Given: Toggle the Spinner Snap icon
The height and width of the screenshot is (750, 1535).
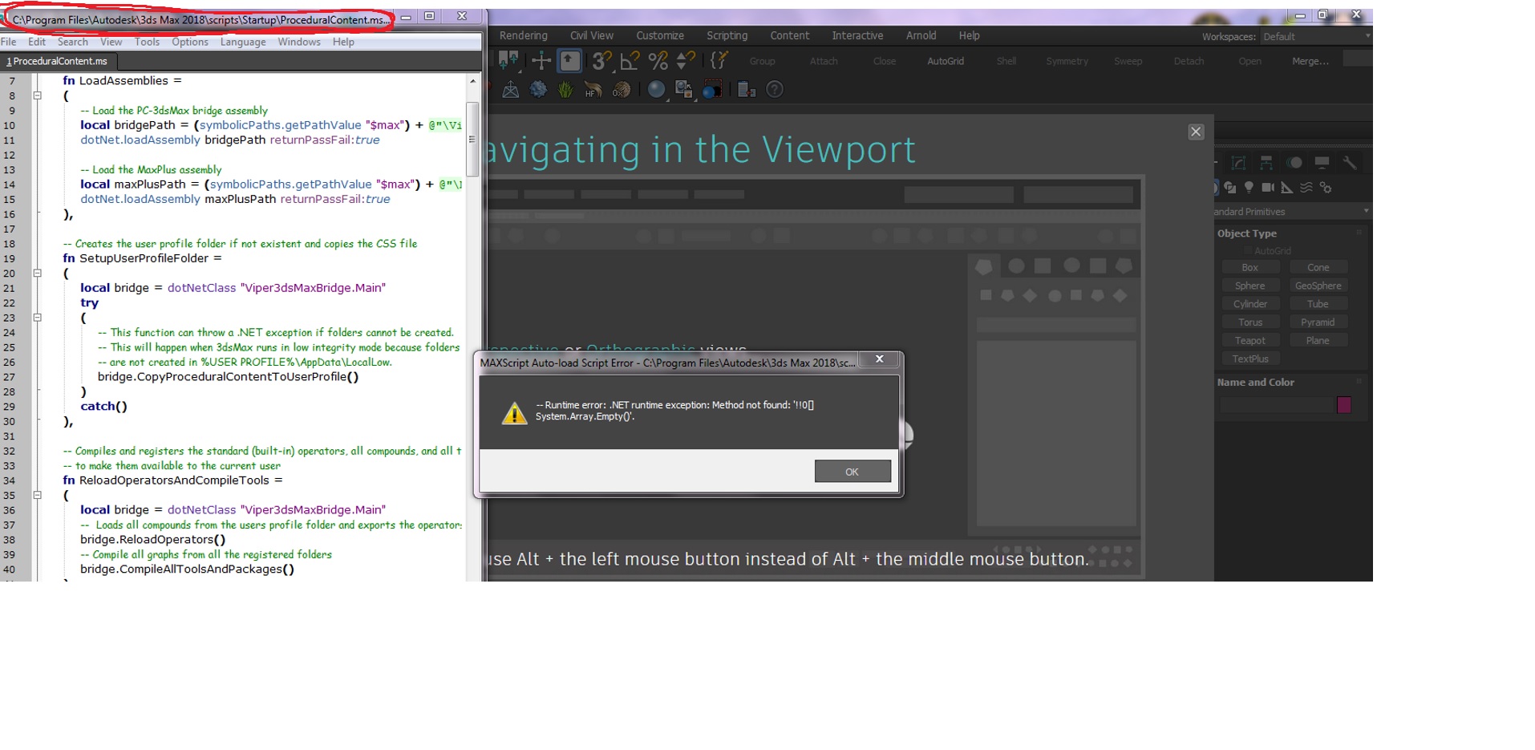Looking at the screenshot, I should tap(686, 60).
